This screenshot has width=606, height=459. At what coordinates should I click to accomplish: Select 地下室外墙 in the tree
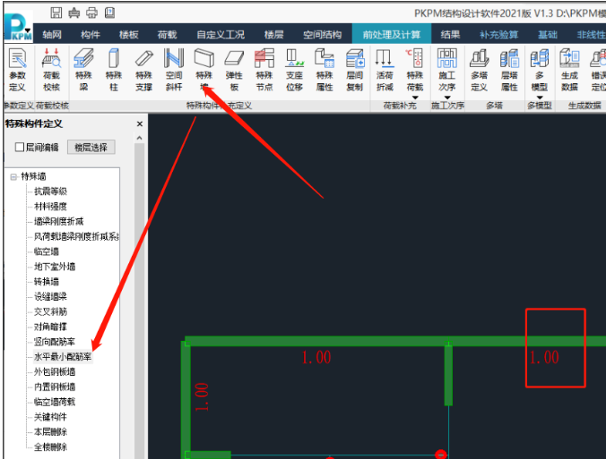55,267
